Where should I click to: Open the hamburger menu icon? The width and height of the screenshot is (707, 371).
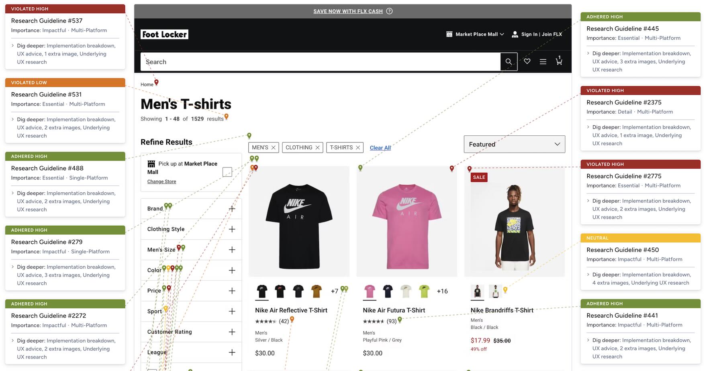tap(543, 62)
